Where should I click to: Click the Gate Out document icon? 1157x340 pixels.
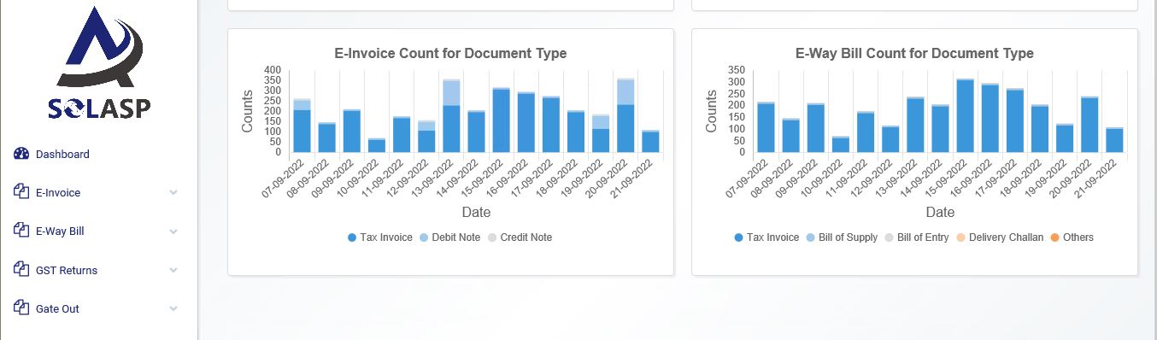22,308
